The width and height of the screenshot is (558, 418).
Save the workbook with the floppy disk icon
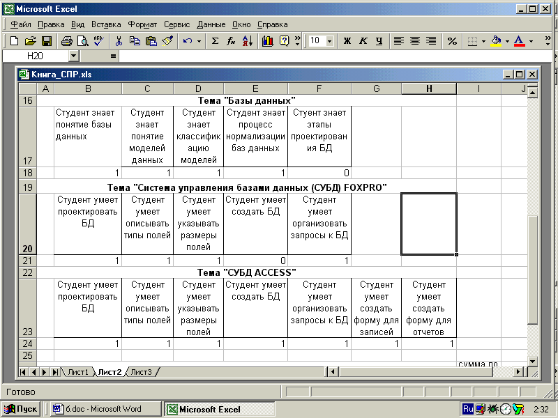(46, 41)
